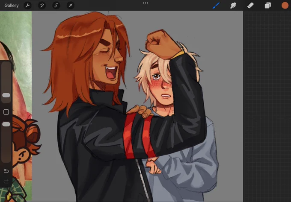Activate the Selection S-shaped tool
Image resolution: width=291 pixels, height=202 pixels.
click(56, 6)
